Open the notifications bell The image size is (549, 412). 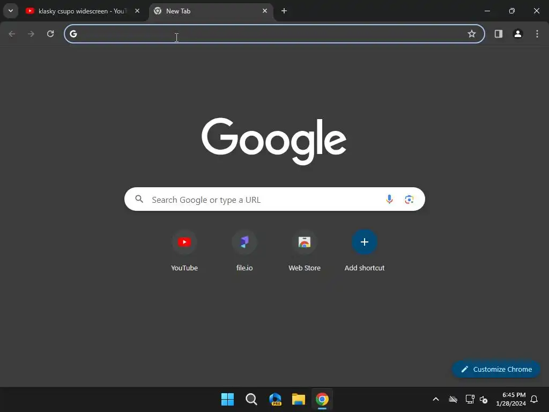[x=535, y=399]
